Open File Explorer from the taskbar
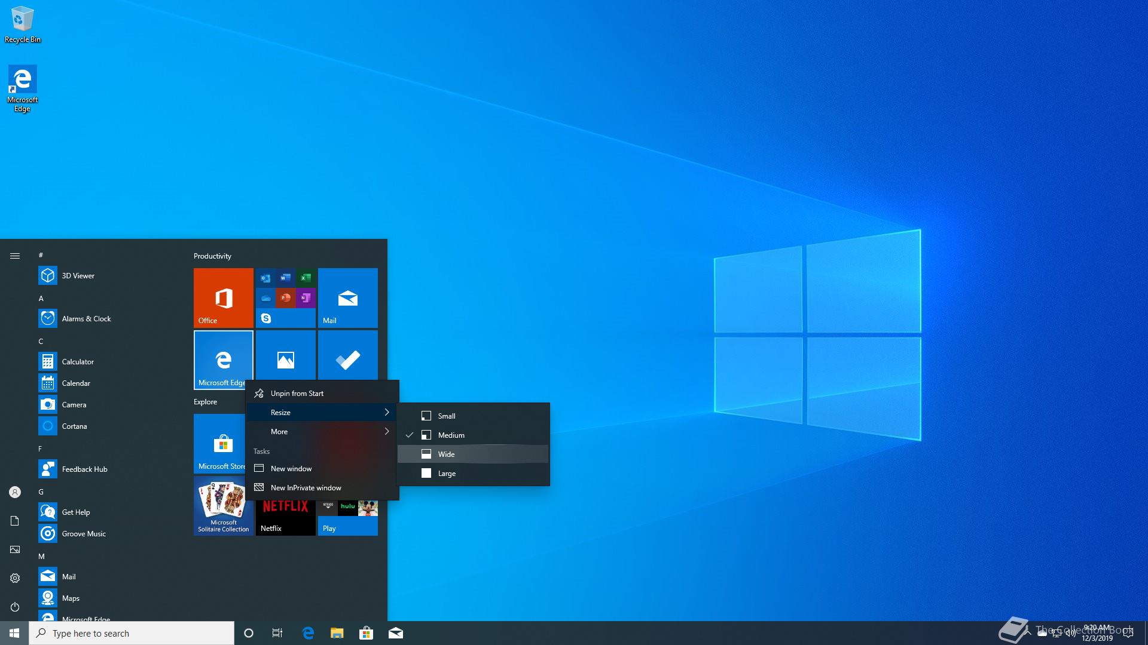Viewport: 1148px width, 645px height. tap(337, 633)
